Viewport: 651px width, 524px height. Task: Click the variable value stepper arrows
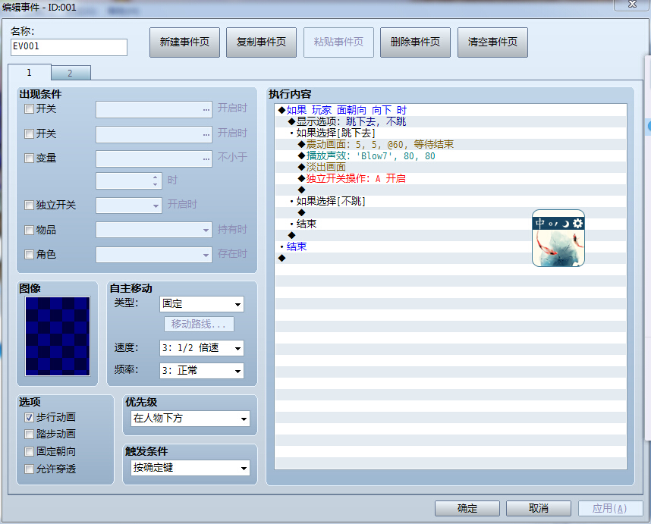(x=155, y=180)
